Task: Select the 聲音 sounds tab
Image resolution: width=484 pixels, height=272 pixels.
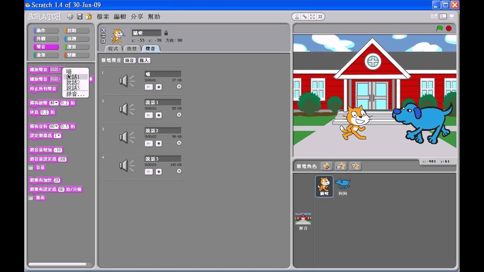Action: tap(151, 49)
